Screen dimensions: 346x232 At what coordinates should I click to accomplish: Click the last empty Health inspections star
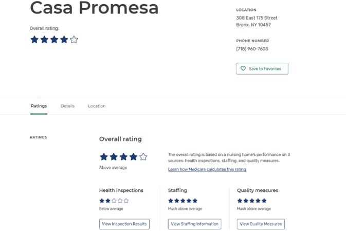pyautogui.click(x=126, y=201)
